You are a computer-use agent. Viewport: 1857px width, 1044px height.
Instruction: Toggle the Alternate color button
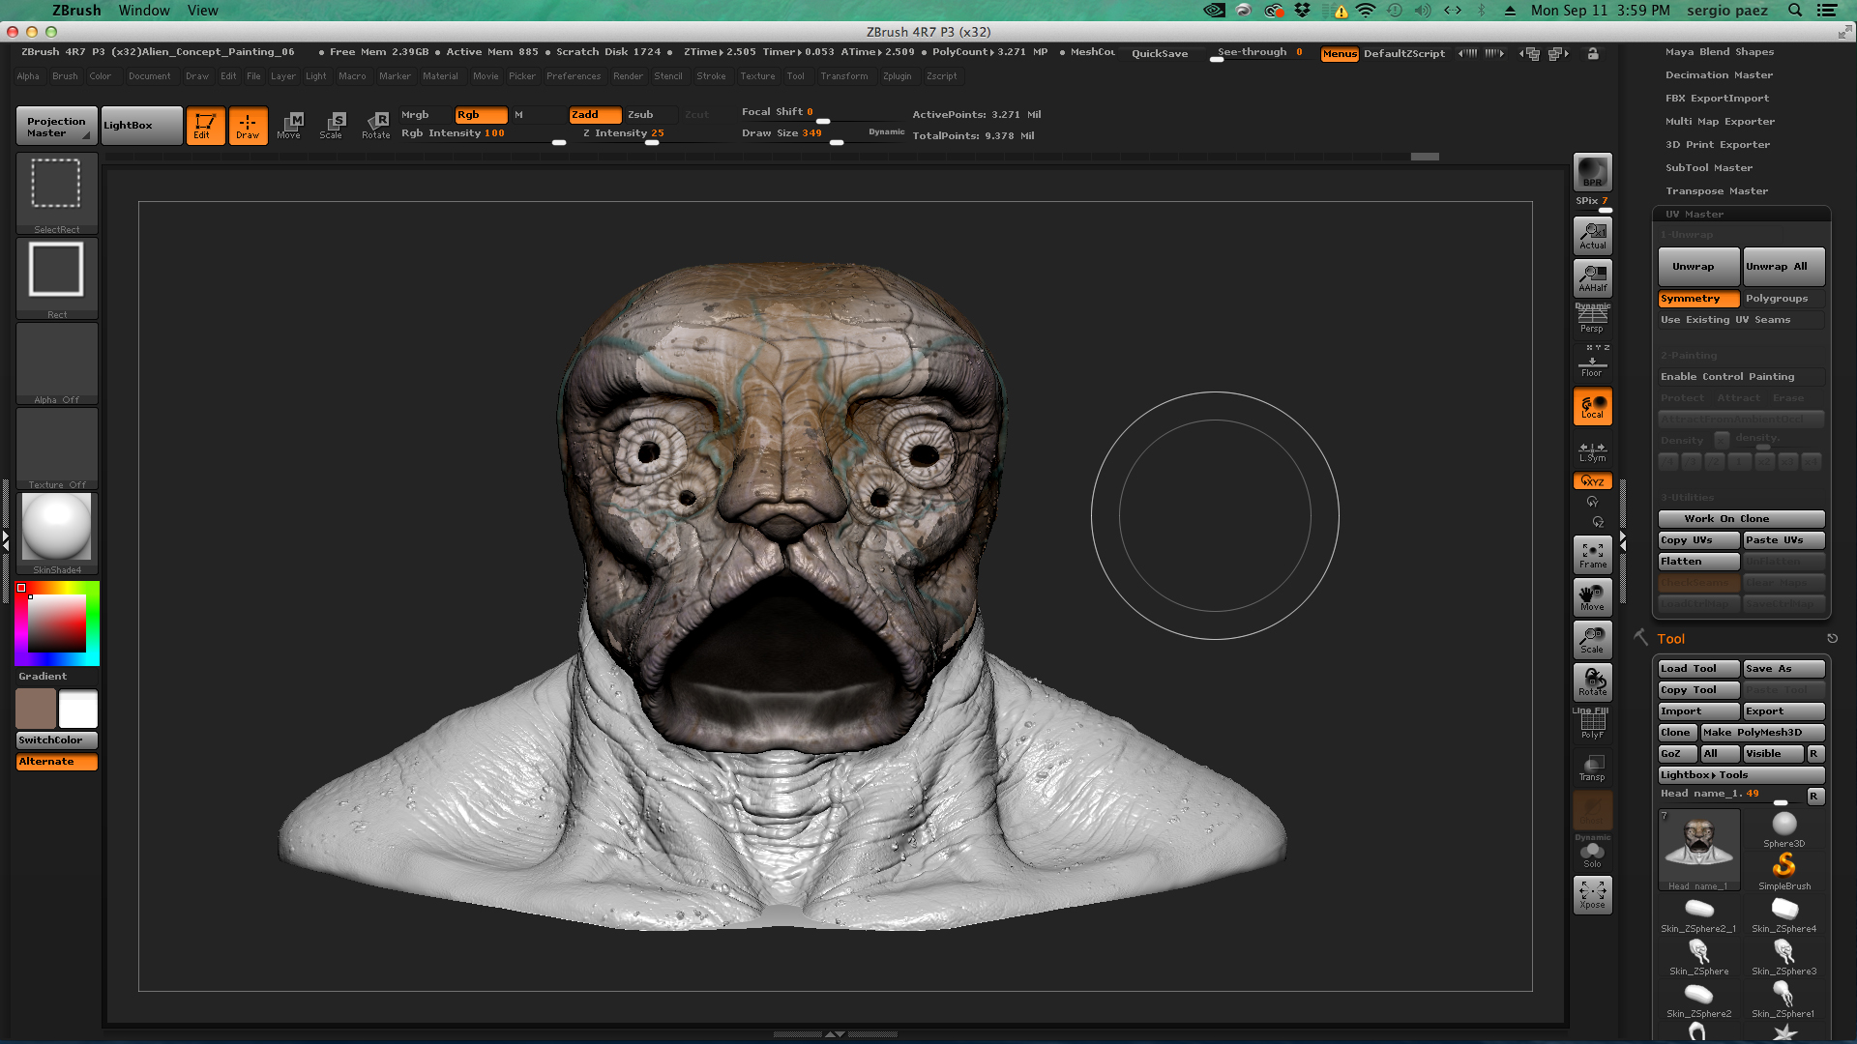pyautogui.click(x=57, y=762)
